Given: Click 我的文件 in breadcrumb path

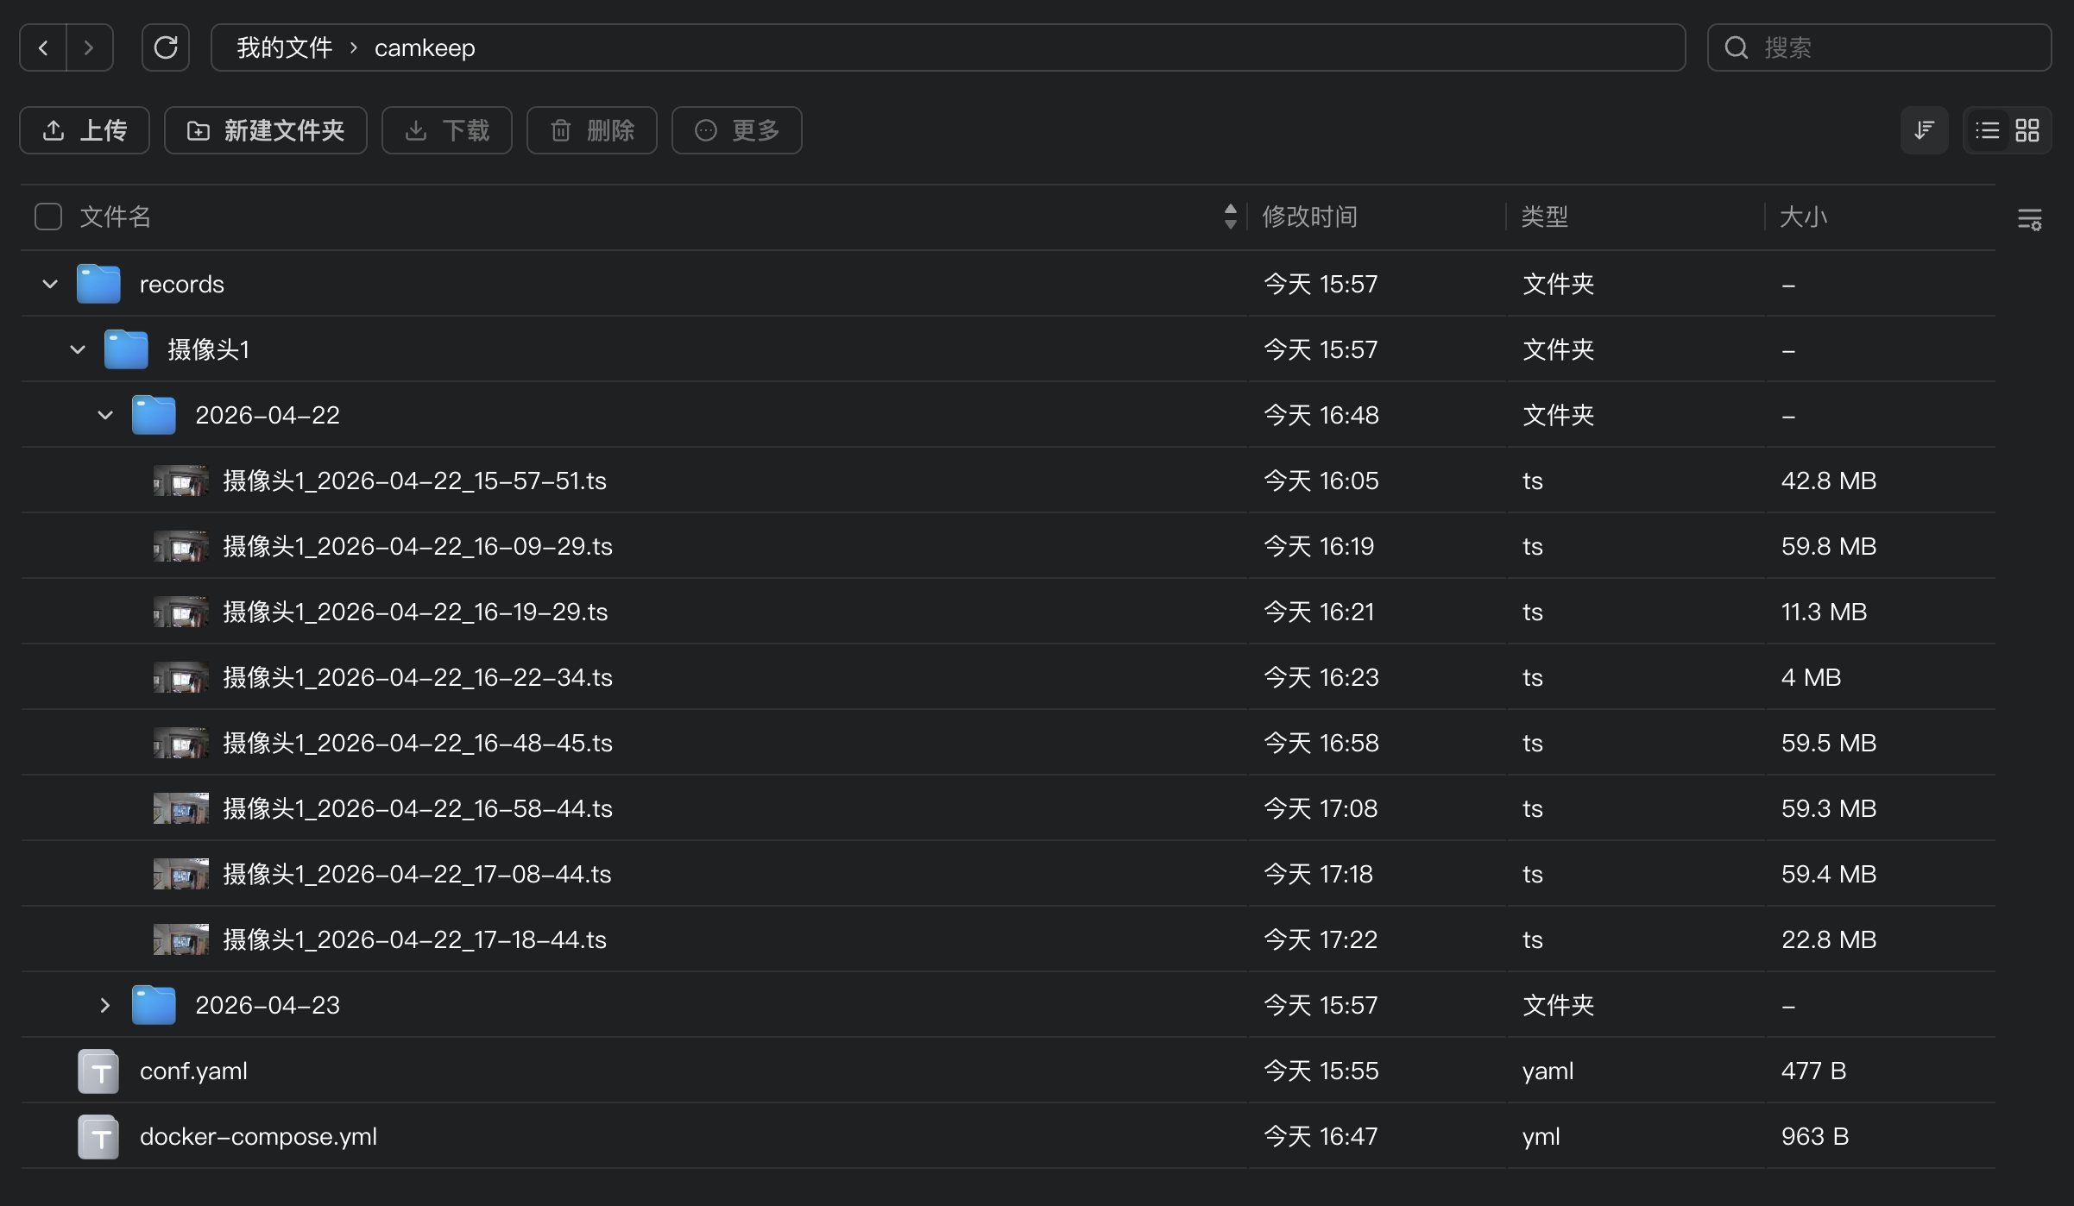Looking at the screenshot, I should [284, 47].
